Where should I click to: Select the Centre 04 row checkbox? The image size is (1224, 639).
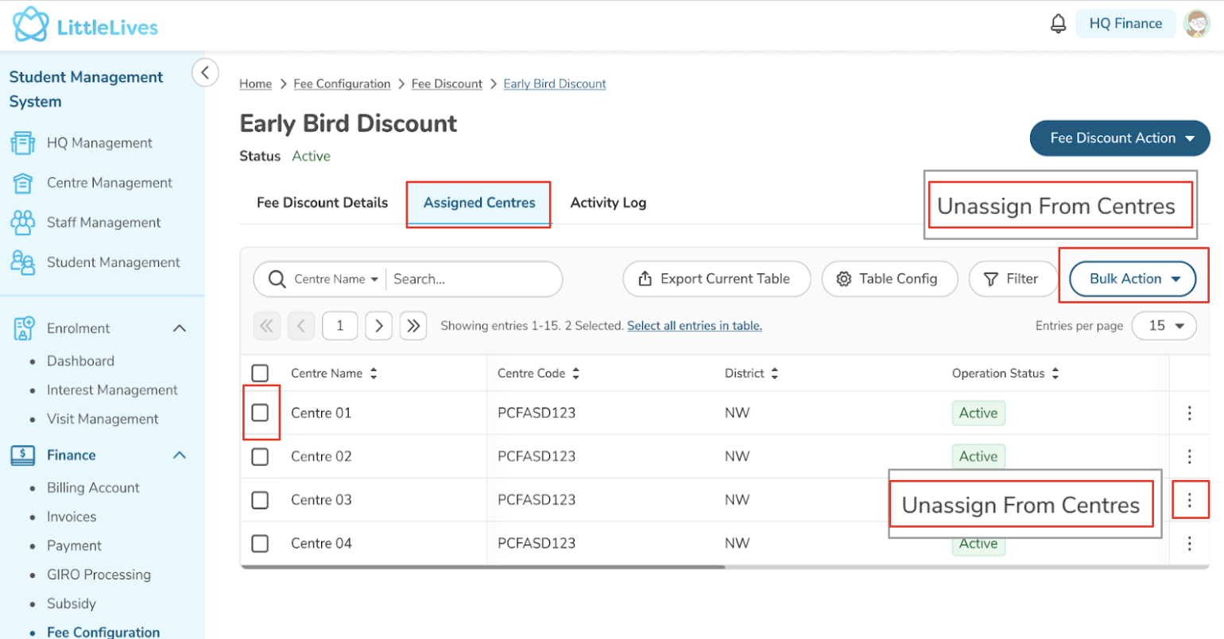260,544
